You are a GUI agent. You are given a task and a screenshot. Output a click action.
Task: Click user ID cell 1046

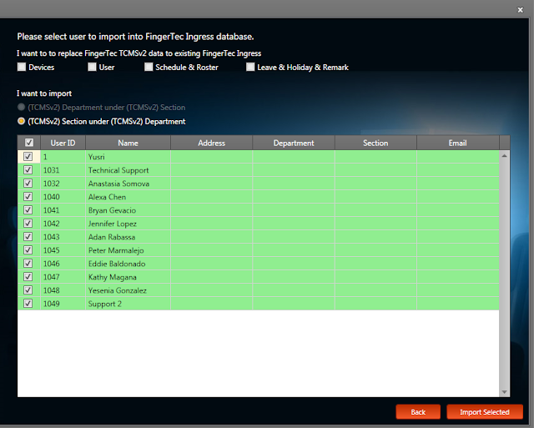[x=63, y=264]
